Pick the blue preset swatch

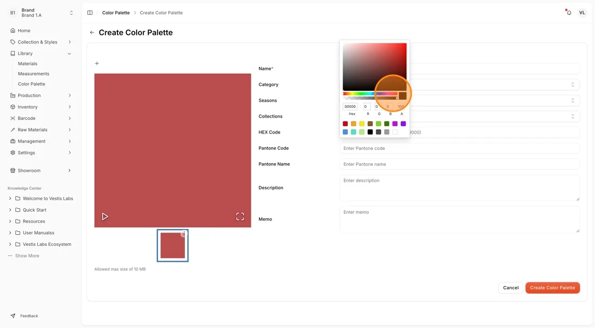[345, 132]
